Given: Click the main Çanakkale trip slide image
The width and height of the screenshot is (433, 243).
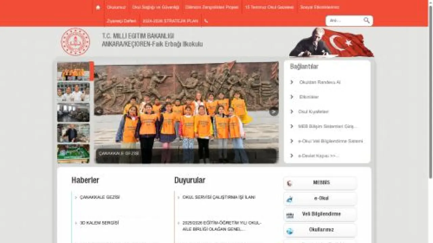Looking at the screenshot, I should 186,112.
